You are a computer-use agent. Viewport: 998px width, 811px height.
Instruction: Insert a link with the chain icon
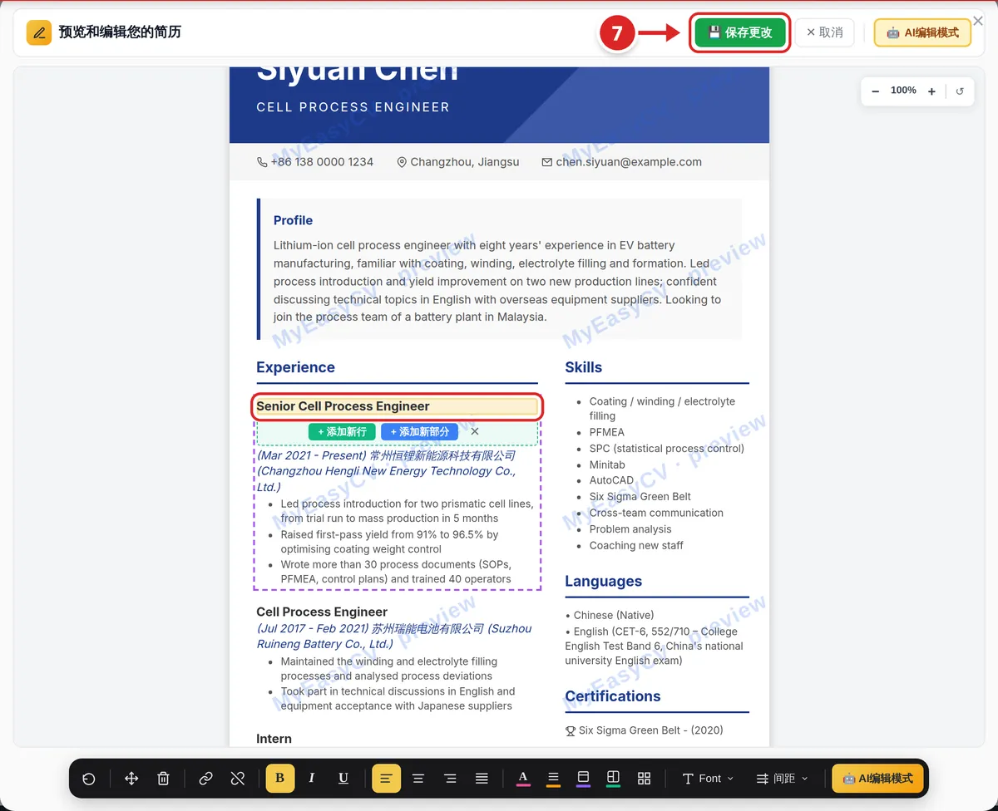(205, 779)
